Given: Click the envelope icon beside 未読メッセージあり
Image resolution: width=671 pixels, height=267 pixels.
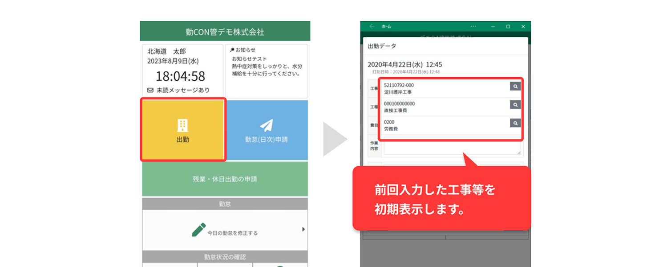Looking at the screenshot, I should [150, 90].
